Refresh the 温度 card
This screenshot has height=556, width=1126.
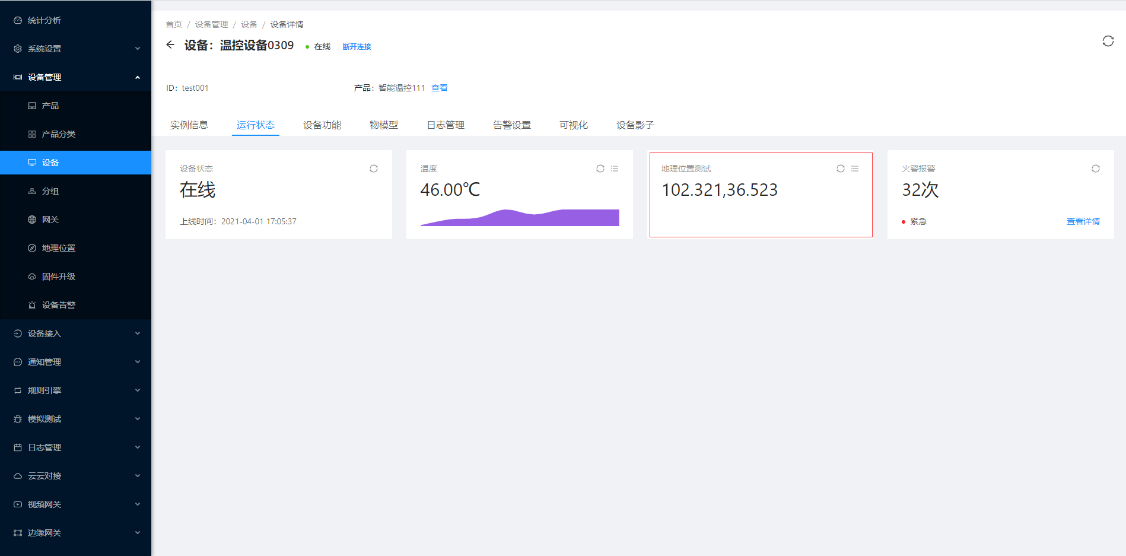(600, 169)
